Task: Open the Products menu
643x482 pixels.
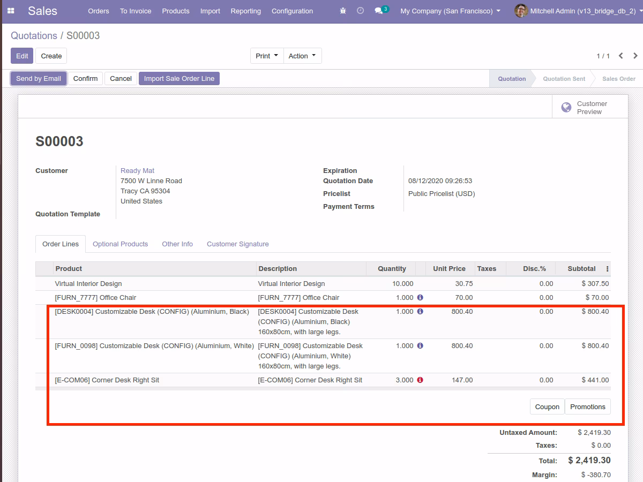Action: pos(176,11)
